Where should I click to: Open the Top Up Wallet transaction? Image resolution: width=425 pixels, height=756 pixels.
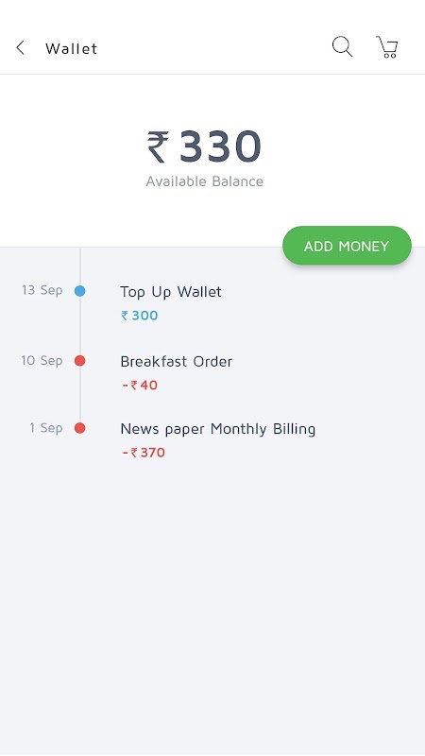click(x=171, y=292)
